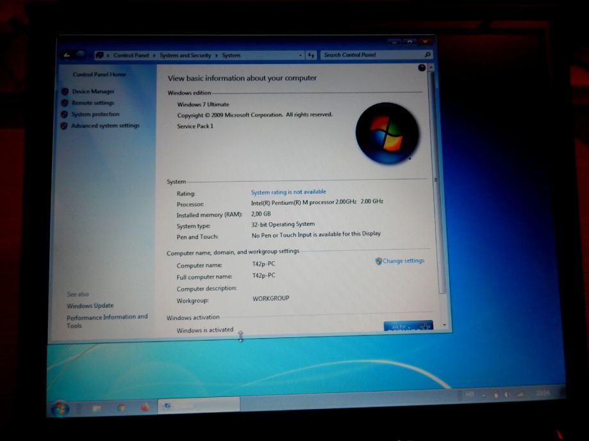Image resolution: width=589 pixels, height=441 pixels.
Task: Click the power battery tray icon
Action: tap(496, 395)
